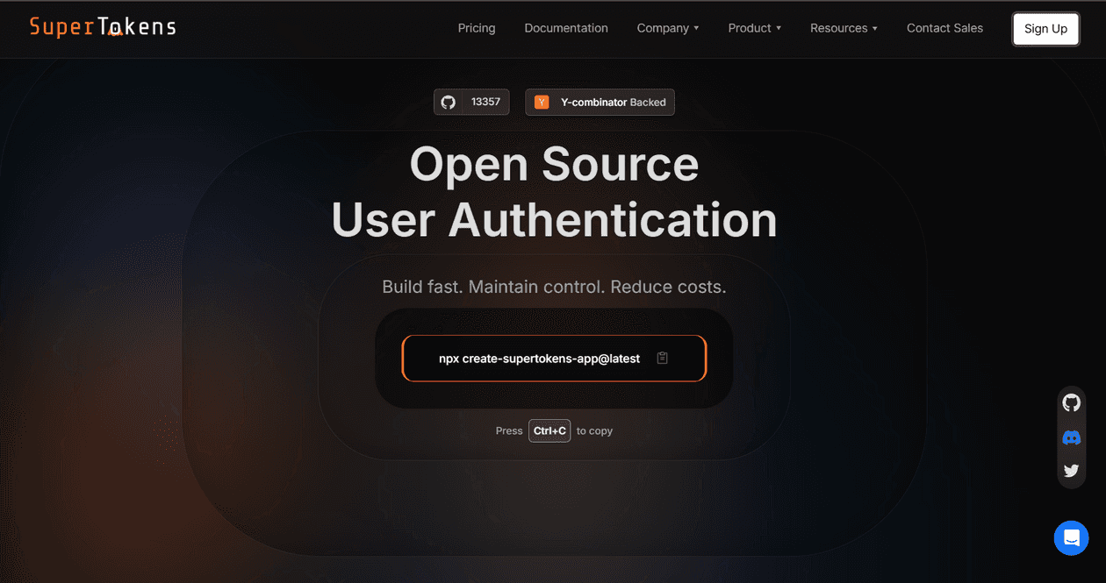Click the orange Y-combinator icon

click(542, 102)
